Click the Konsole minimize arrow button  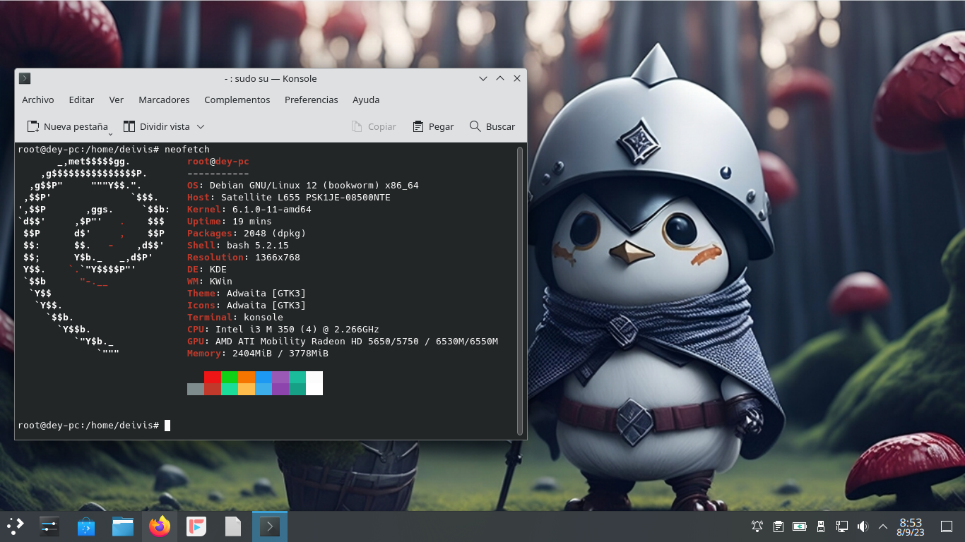483,78
